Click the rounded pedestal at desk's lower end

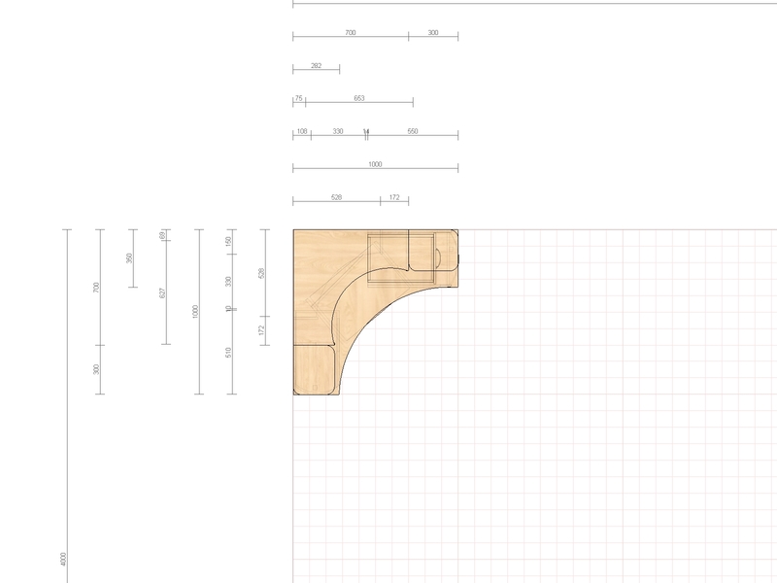315,369
